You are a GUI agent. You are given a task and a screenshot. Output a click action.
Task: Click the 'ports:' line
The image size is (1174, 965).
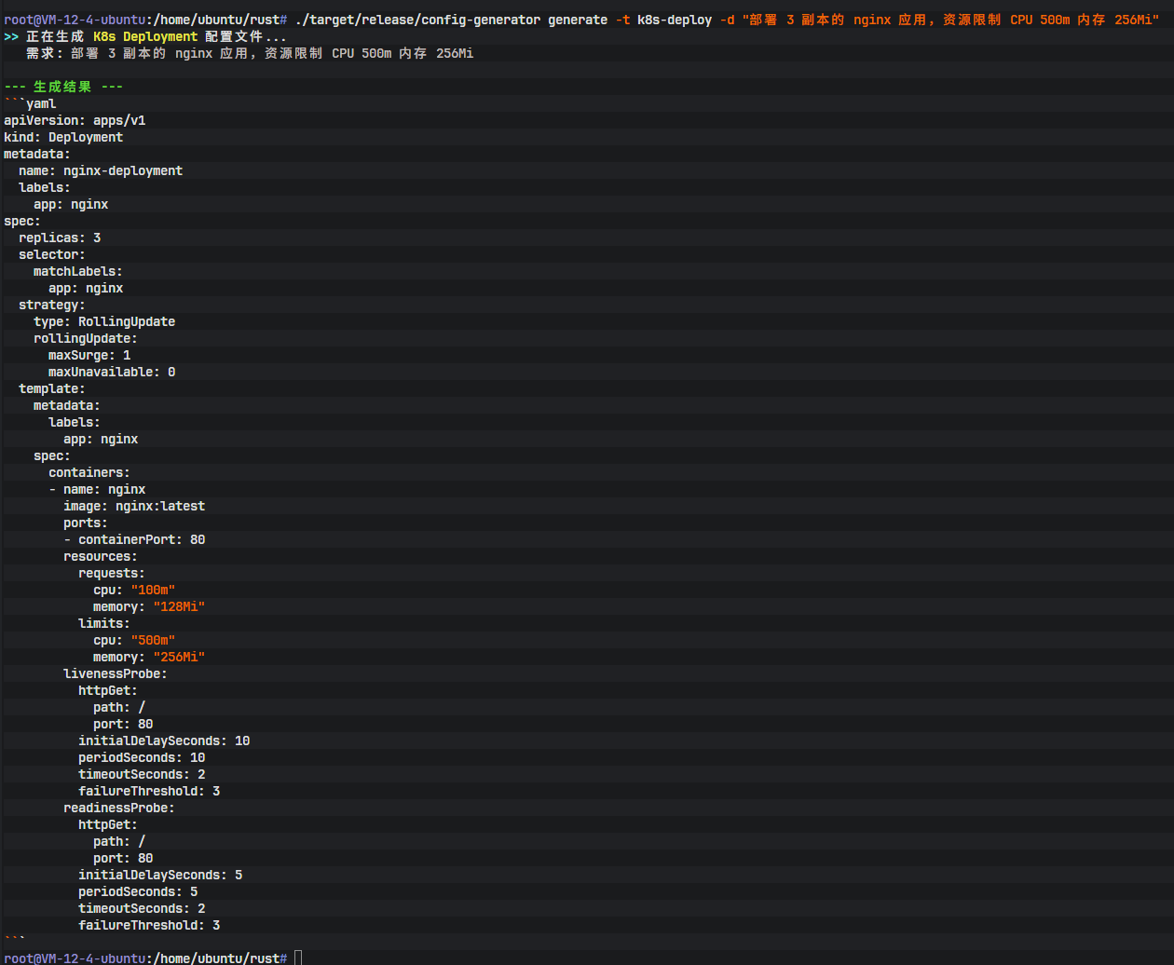(x=86, y=523)
